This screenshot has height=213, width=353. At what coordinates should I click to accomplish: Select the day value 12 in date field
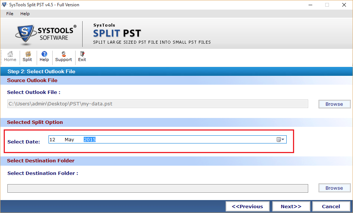point(53,139)
